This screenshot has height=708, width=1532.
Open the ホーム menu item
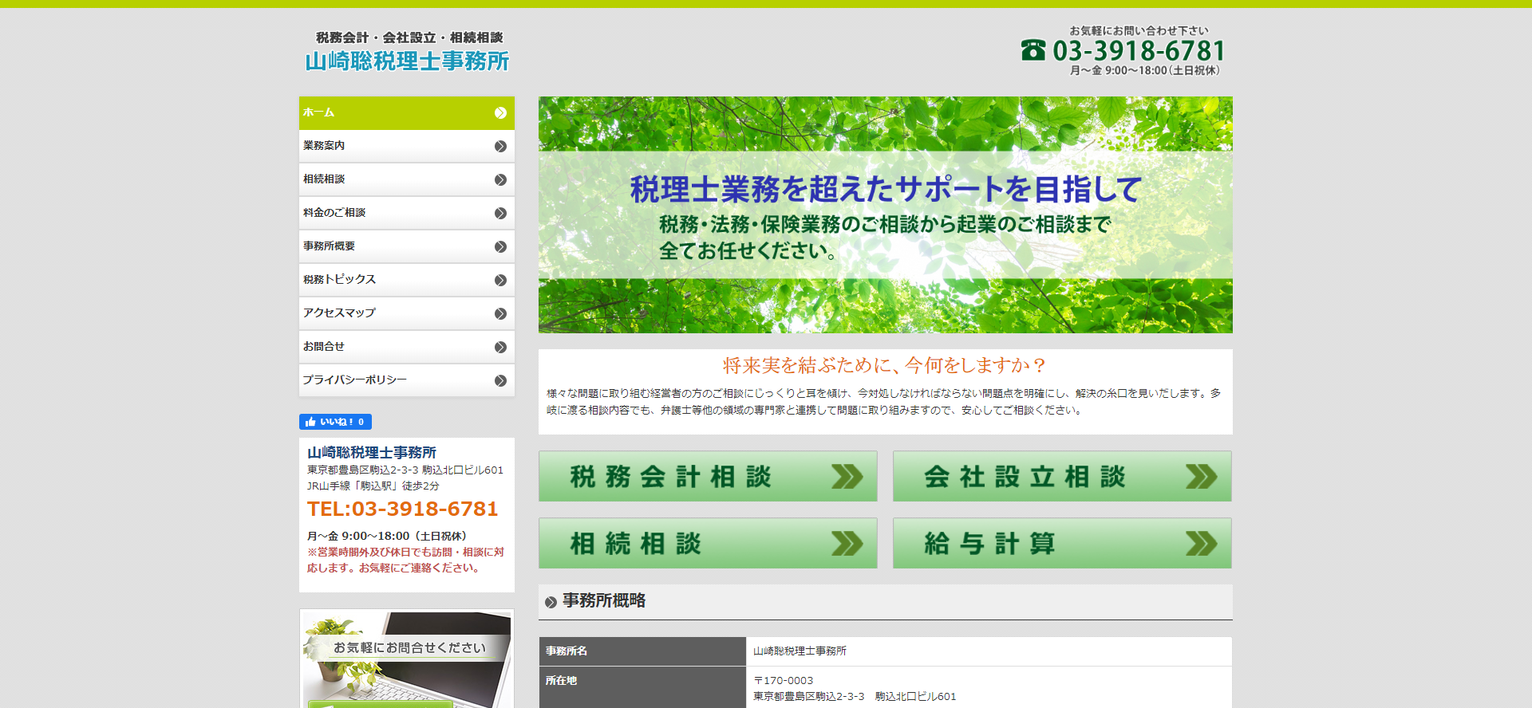point(407,112)
